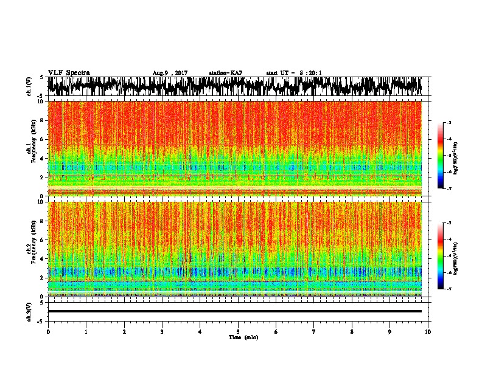The height and width of the screenshot is (372, 482).
Task: Click ch.2 colorbar log(PSD) units label
Action: click(456, 258)
